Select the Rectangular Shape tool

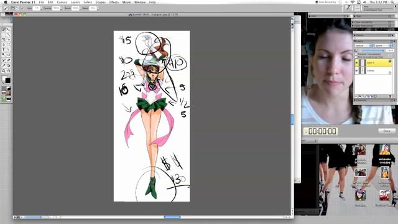click(x=8, y=44)
